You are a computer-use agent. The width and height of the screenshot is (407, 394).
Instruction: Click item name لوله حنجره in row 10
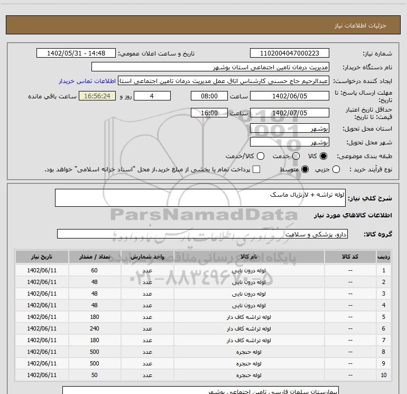[x=249, y=375]
